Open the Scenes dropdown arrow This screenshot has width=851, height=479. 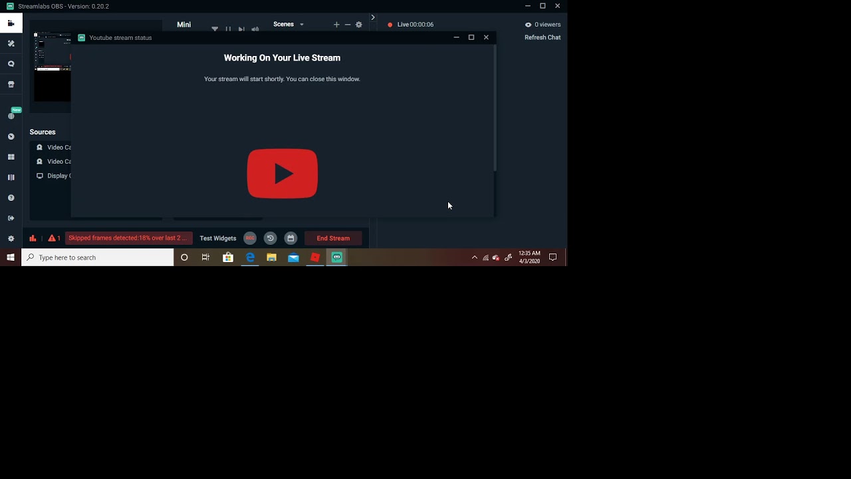[x=302, y=25]
